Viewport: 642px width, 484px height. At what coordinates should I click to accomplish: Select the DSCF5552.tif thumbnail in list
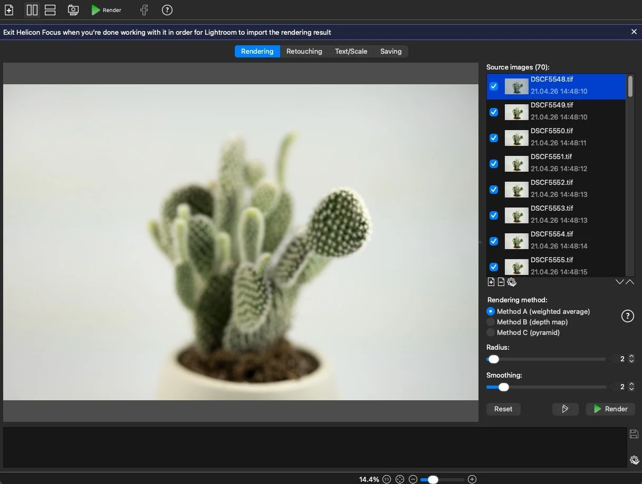click(516, 190)
